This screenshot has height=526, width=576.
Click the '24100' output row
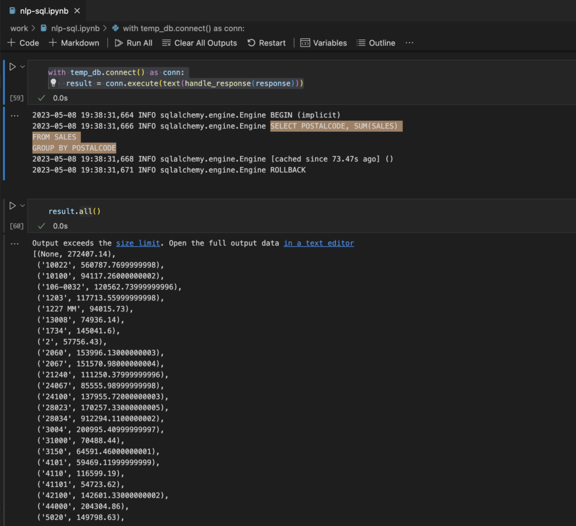(103, 397)
